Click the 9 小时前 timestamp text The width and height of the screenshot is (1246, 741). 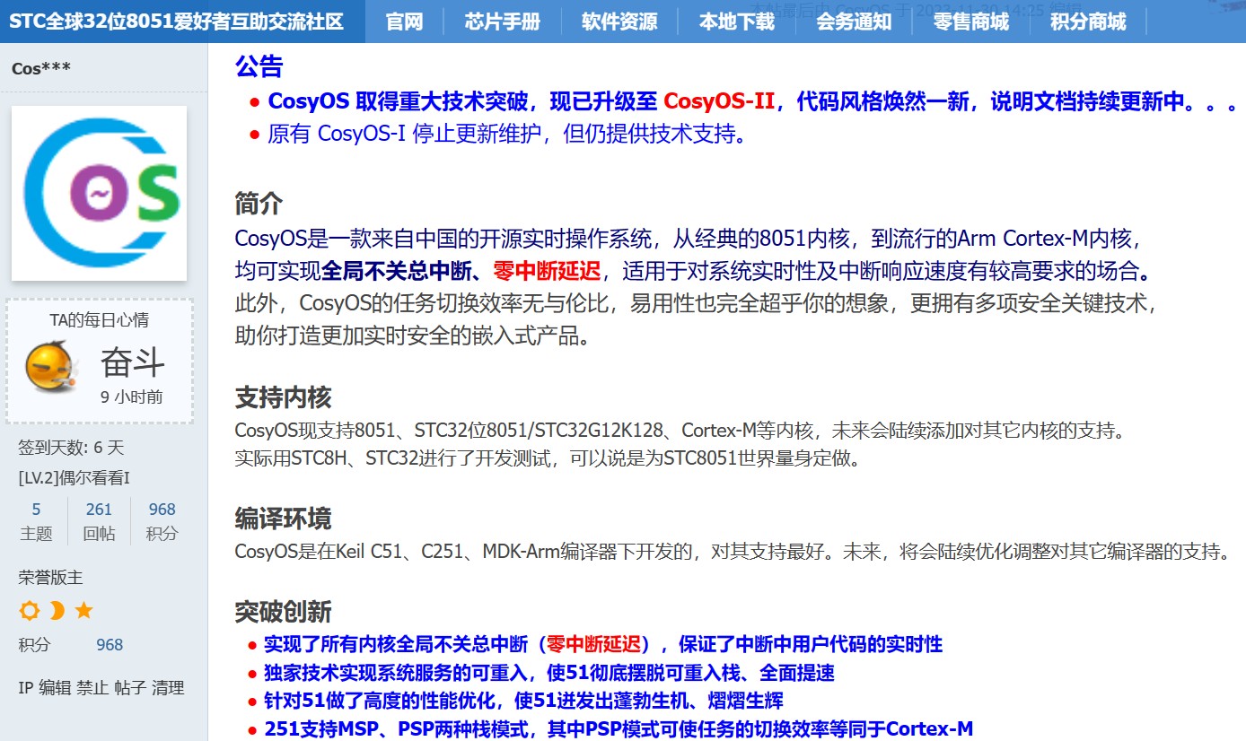point(132,397)
